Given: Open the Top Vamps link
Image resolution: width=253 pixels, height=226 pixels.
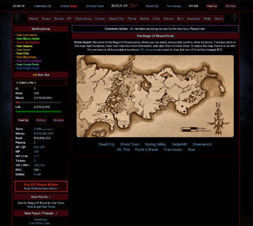Looking at the screenshot, I should 174,6.
